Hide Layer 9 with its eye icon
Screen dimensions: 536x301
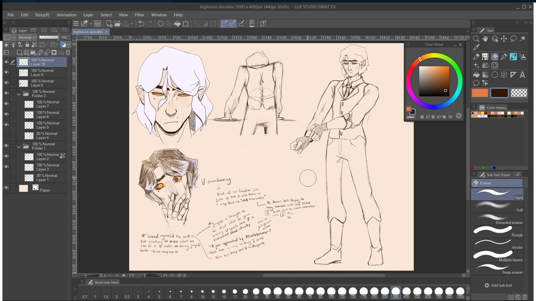(x=6, y=72)
